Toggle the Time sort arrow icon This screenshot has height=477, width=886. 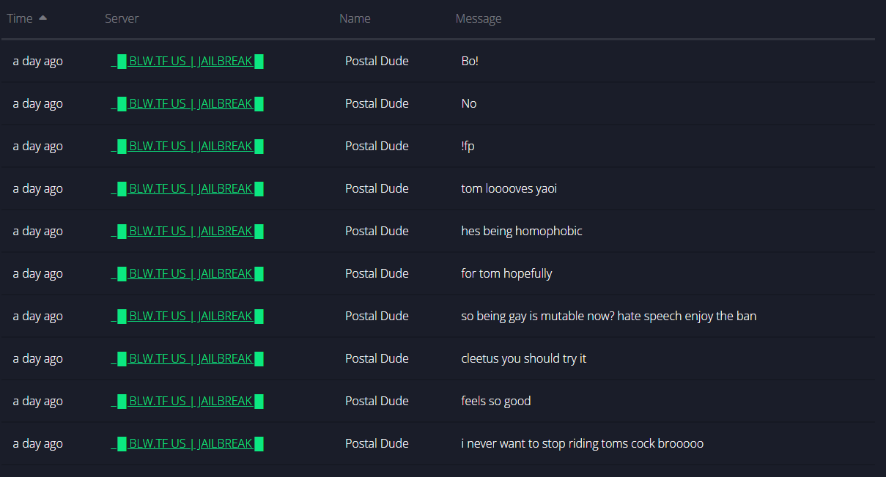pyautogui.click(x=43, y=18)
